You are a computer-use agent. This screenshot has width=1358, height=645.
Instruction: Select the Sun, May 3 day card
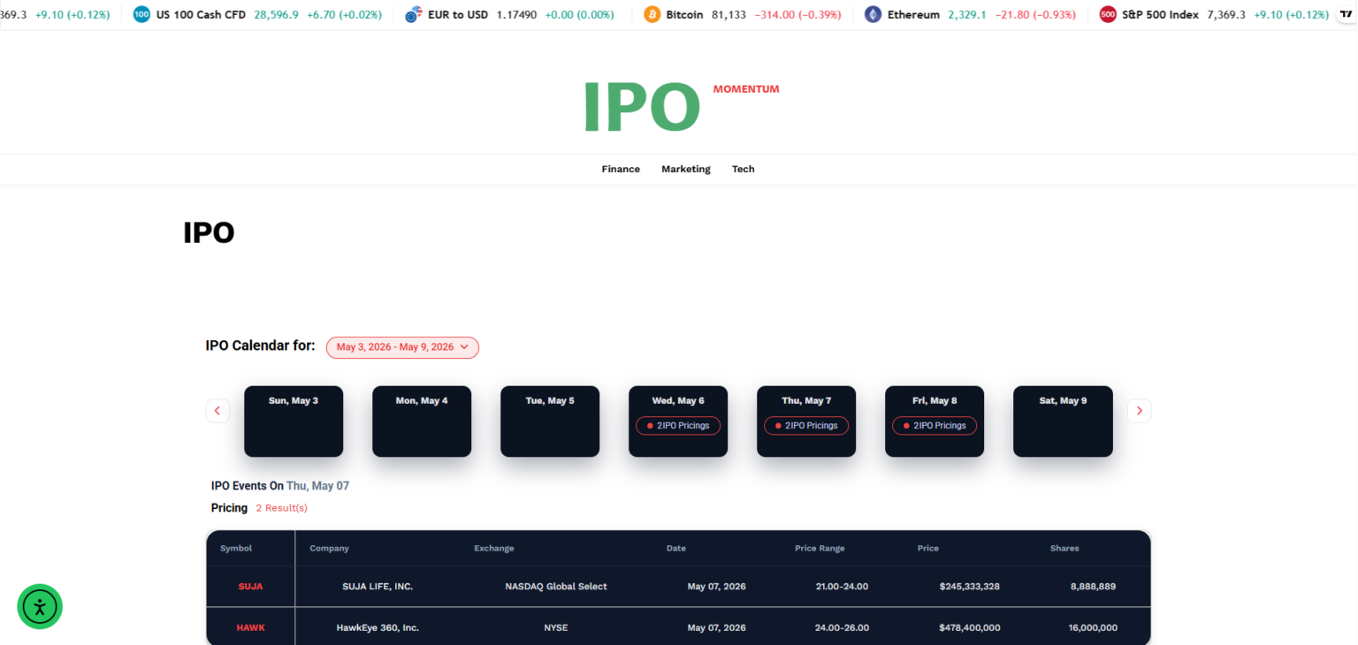point(294,421)
